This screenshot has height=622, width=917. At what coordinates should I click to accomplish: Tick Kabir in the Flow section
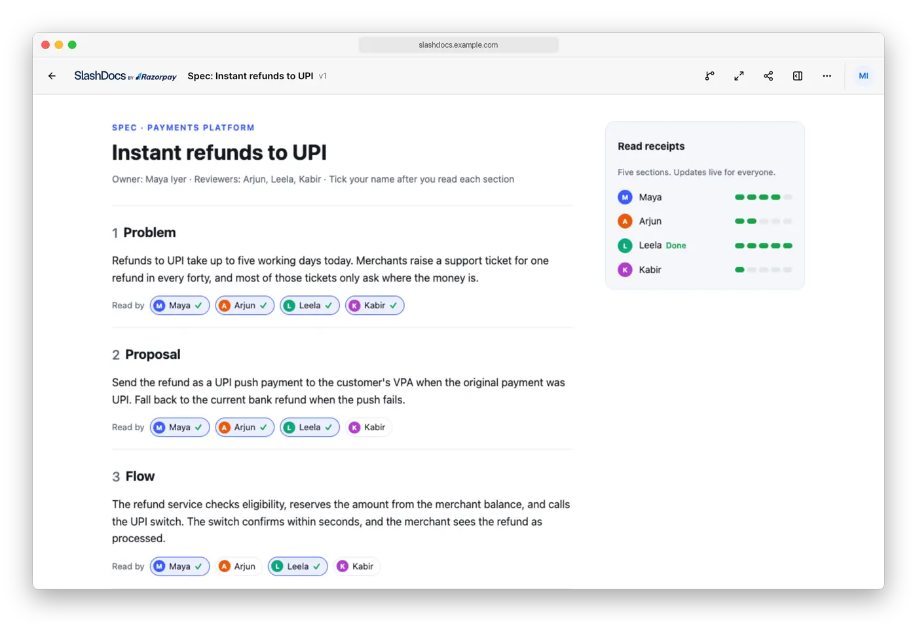[356, 566]
